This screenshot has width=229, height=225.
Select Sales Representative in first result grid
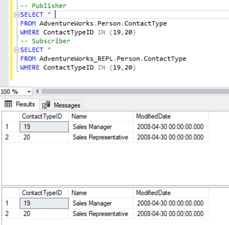(101, 137)
